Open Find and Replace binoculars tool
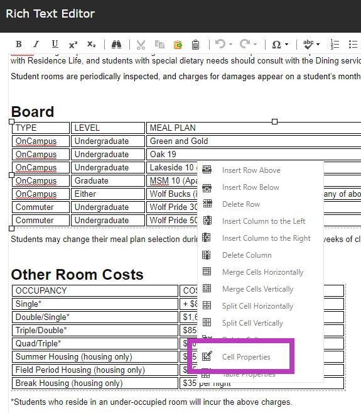The width and height of the screenshot is (361, 413). click(x=116, y=44)
